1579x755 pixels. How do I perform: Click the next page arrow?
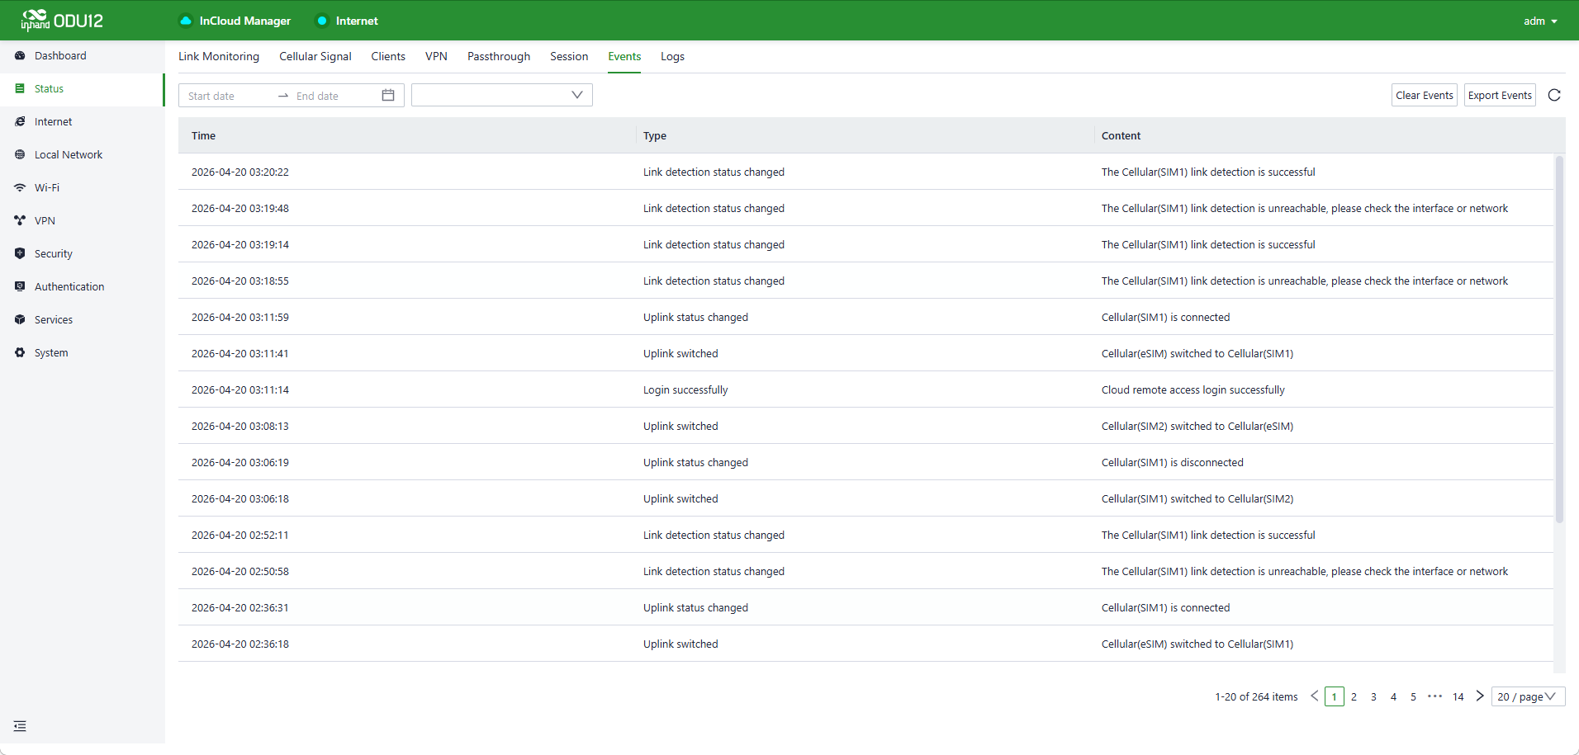(1479, 696)
